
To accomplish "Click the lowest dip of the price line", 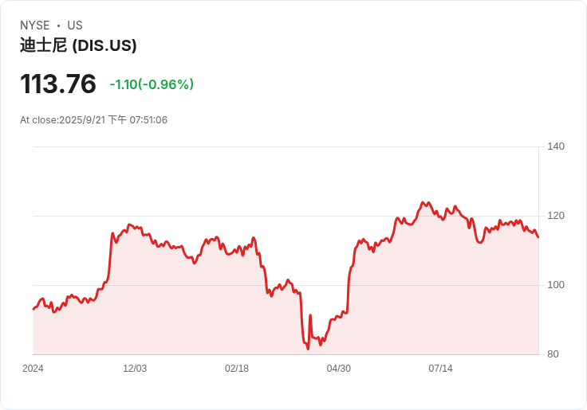I will click(x=308, y=348).
